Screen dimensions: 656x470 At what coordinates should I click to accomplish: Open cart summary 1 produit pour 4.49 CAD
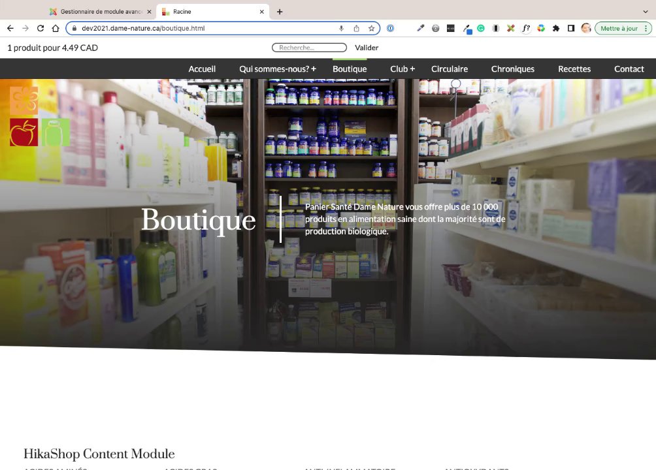(53, 48)
